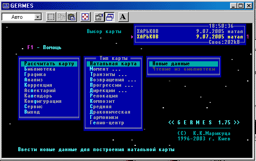
Task: Select highlighted yellow ХАРЬКОВ chart row
Action: click(190, 37)
